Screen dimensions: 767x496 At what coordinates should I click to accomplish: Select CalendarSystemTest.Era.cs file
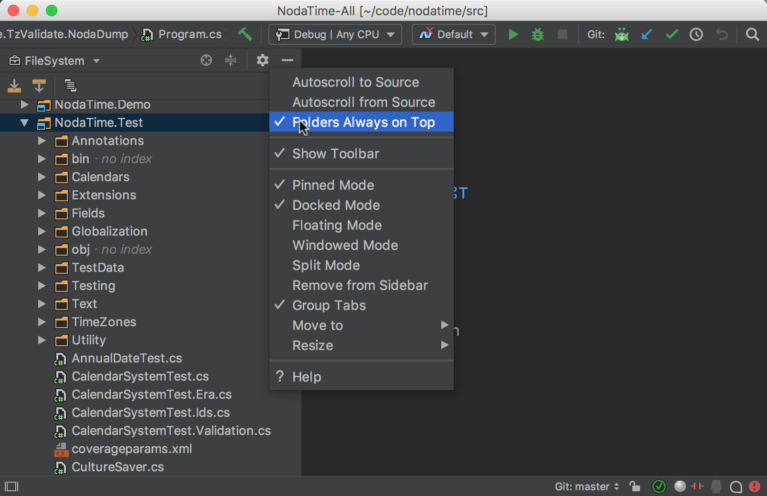(x=151, y=394)
